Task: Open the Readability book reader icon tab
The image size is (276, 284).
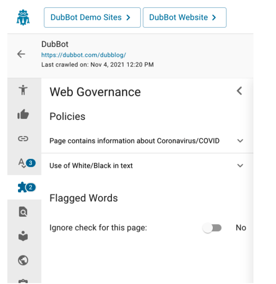Action: (x=23, y=236)
